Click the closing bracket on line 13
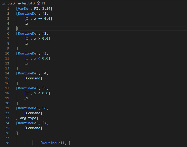The image size is (187, 147). (17, 68)
